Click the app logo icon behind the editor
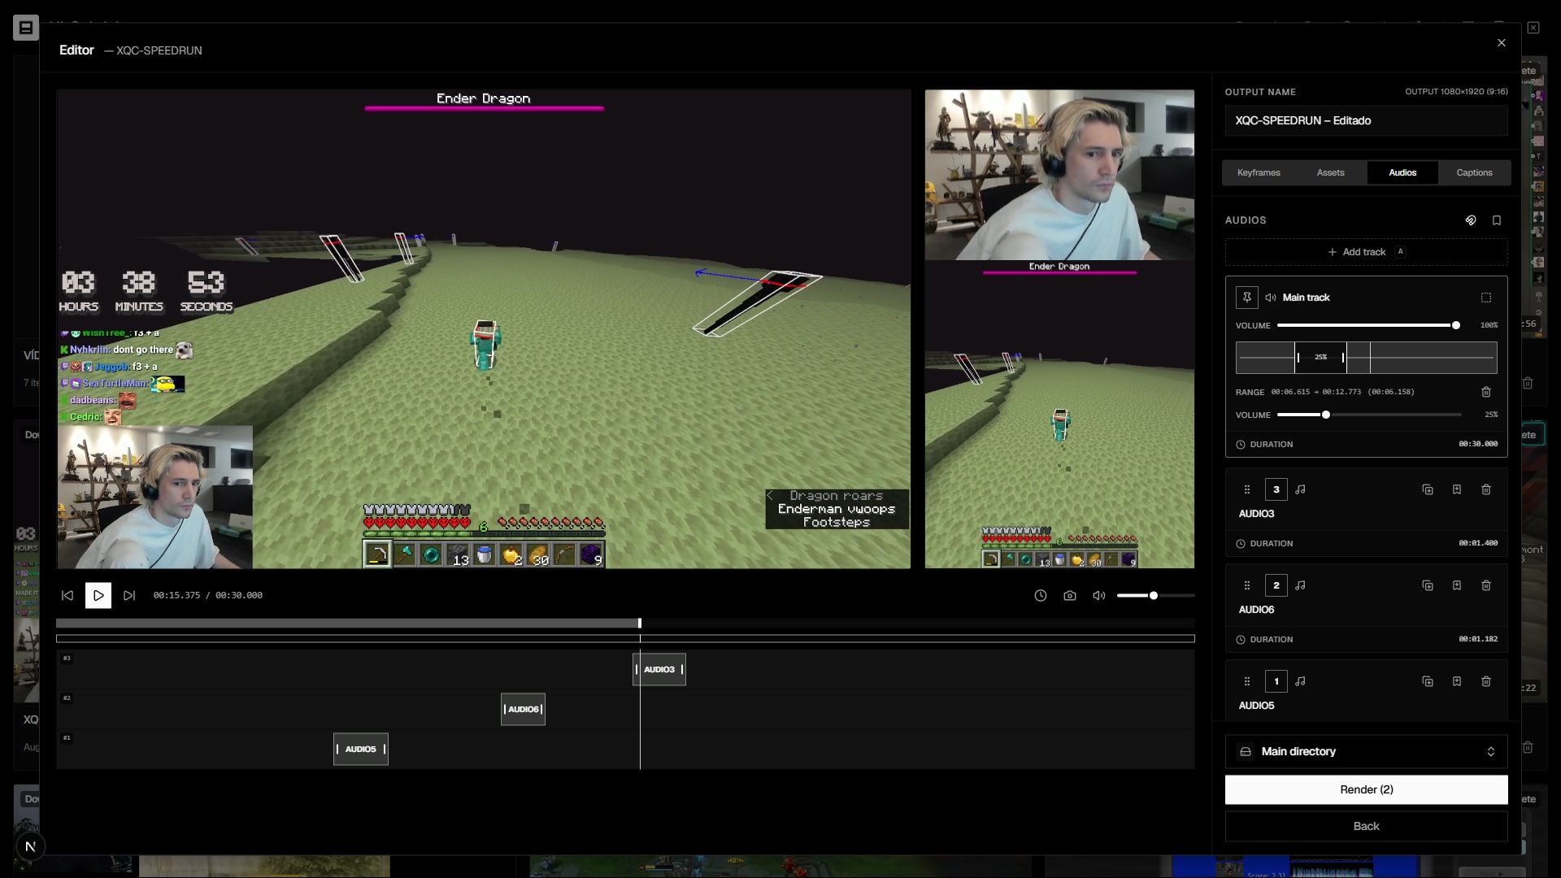The width and height of the screenshot is (1561, 878). 26,28
